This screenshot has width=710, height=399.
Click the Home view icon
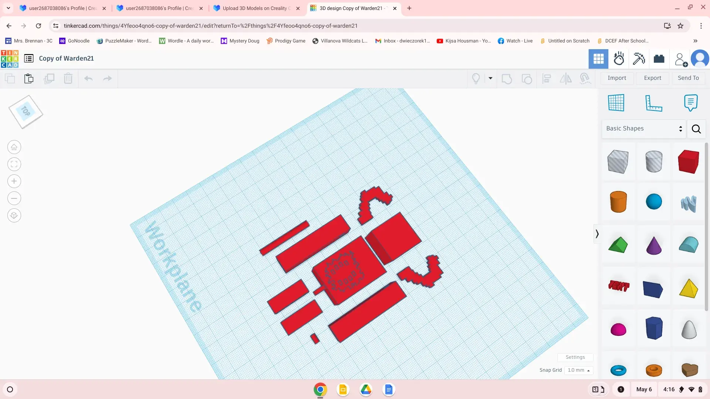14,147
